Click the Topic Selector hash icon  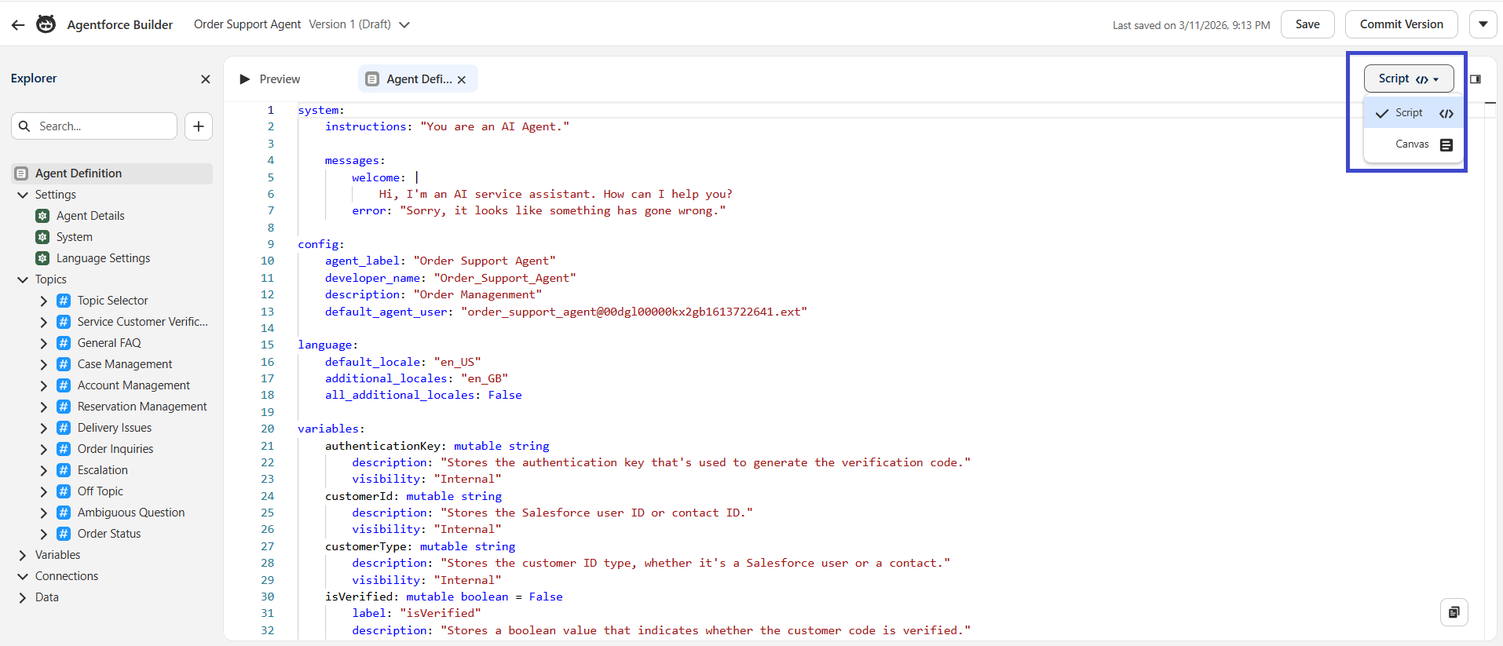pos(64,301)
